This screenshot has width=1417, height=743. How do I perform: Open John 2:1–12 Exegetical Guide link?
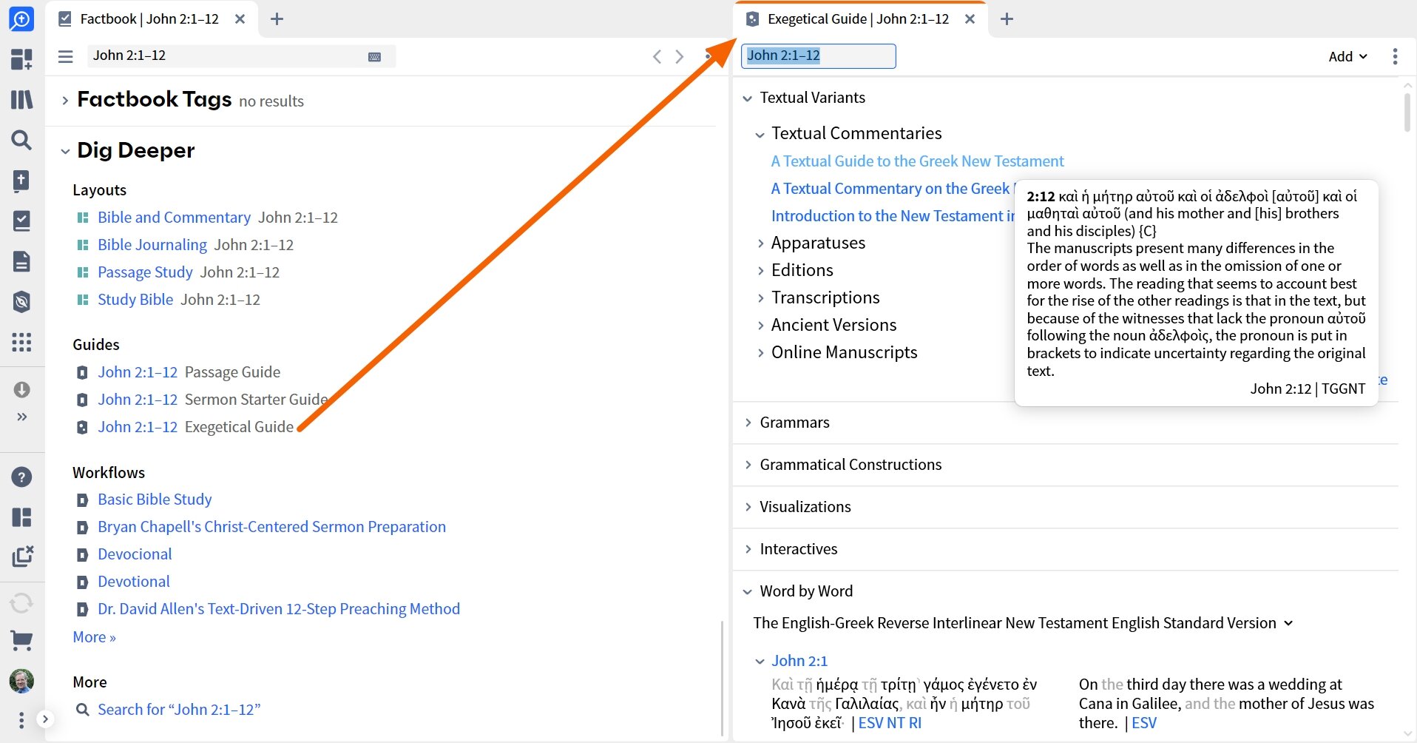coord(138,427)
